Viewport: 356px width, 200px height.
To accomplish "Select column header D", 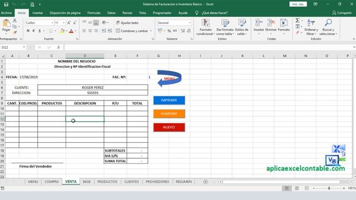I will (85, 56).
